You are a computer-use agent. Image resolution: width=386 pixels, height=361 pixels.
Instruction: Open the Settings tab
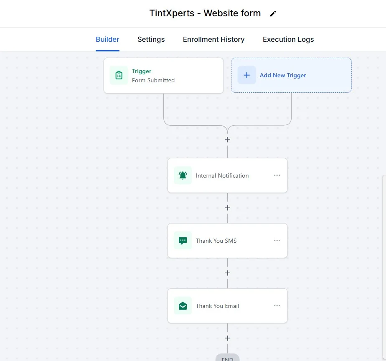pos(151,39)
